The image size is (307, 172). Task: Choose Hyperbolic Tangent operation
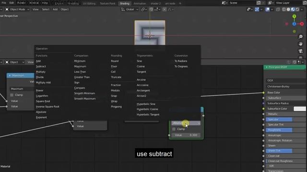tap(148, 115)
